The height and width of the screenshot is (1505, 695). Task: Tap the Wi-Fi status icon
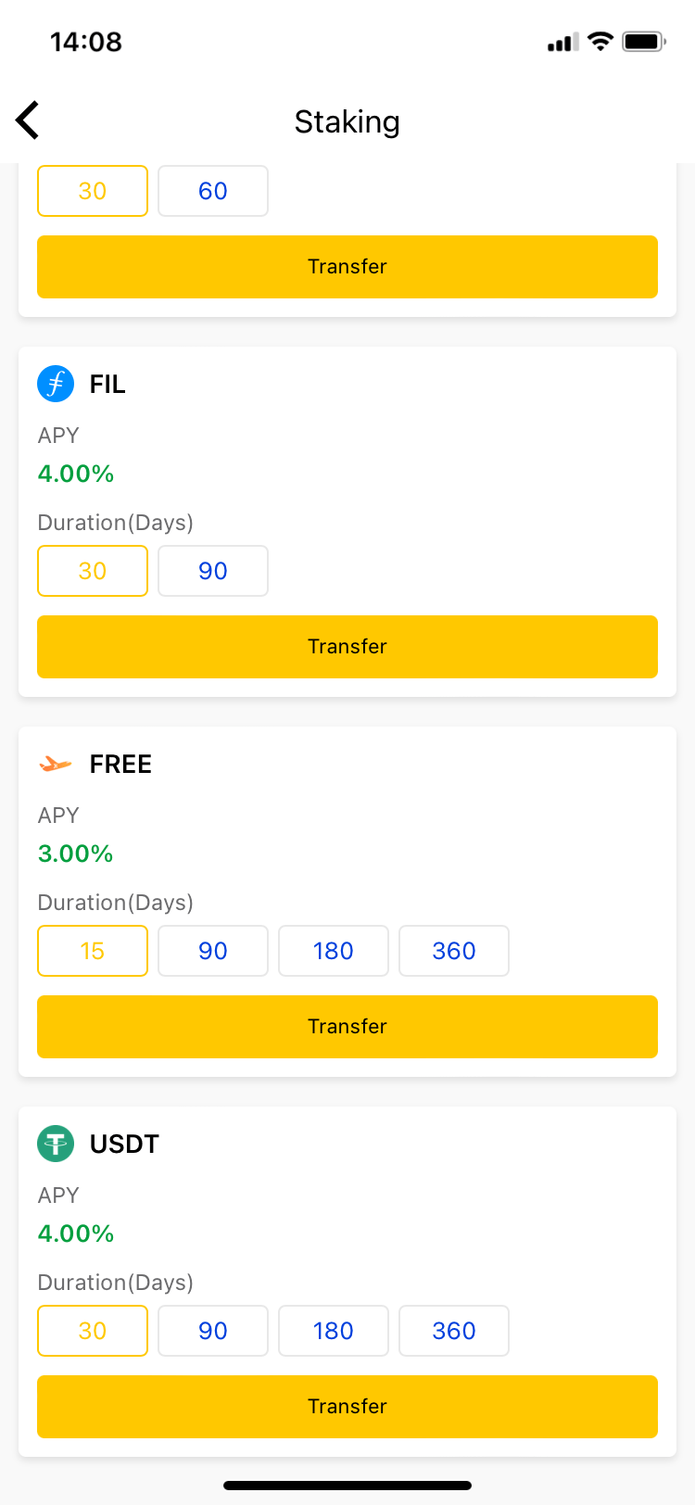(x=600, y=41)
